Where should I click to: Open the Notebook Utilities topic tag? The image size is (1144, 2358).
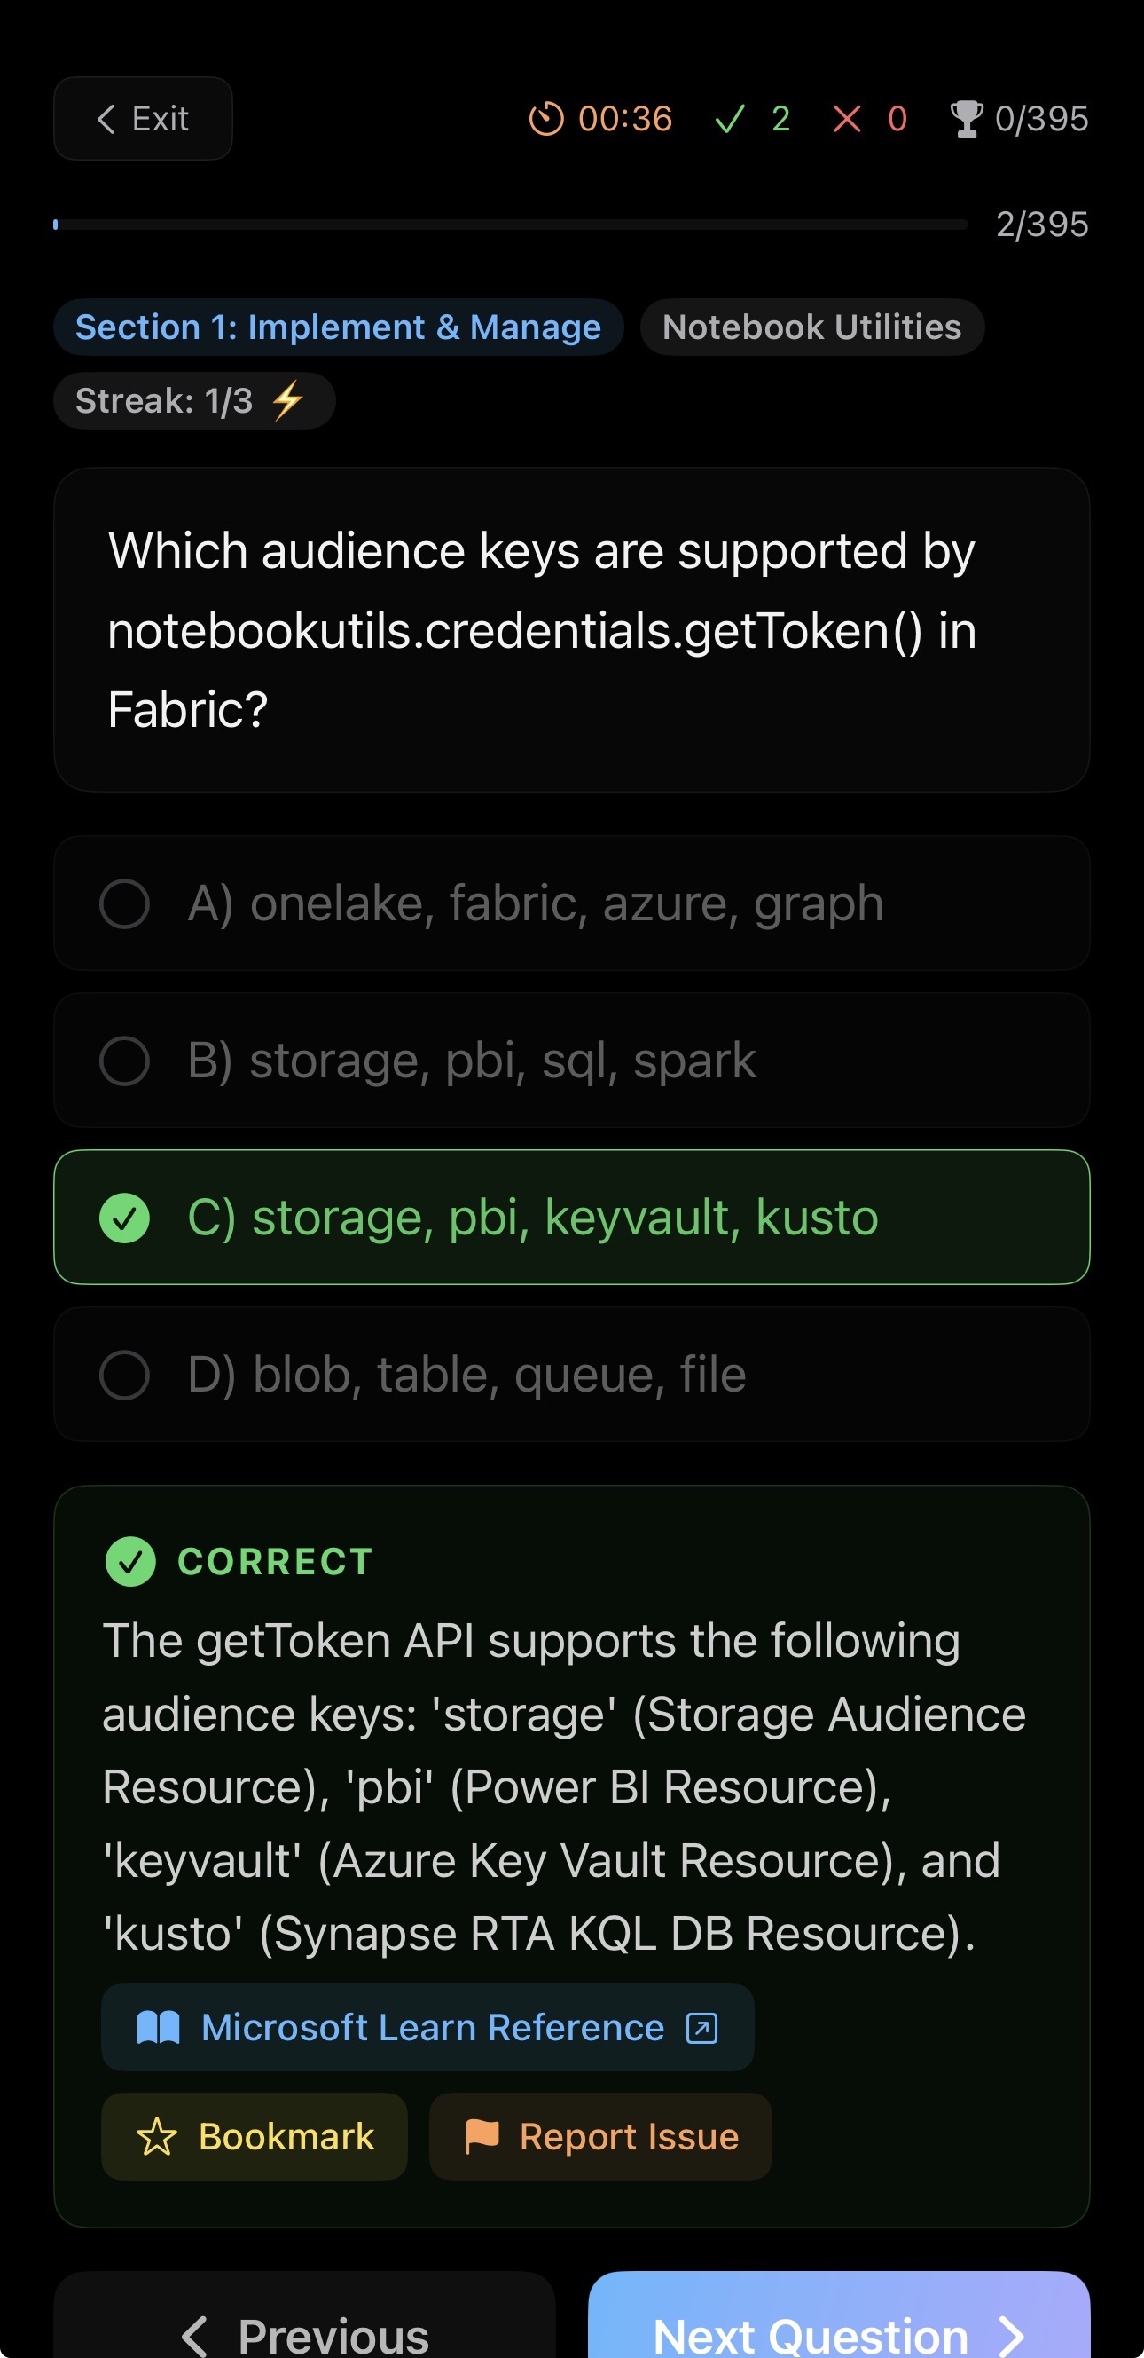point(812,327)
